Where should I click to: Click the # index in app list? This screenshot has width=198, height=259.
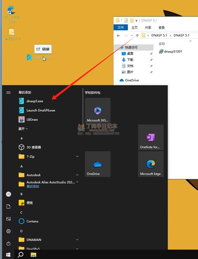pyautogui.click(x=21, y=138)
